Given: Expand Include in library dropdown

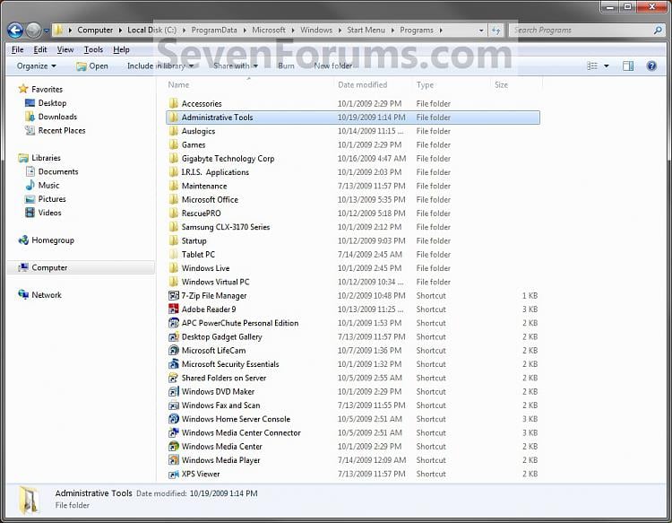Looking at the screenshot, I should [160, 65].
